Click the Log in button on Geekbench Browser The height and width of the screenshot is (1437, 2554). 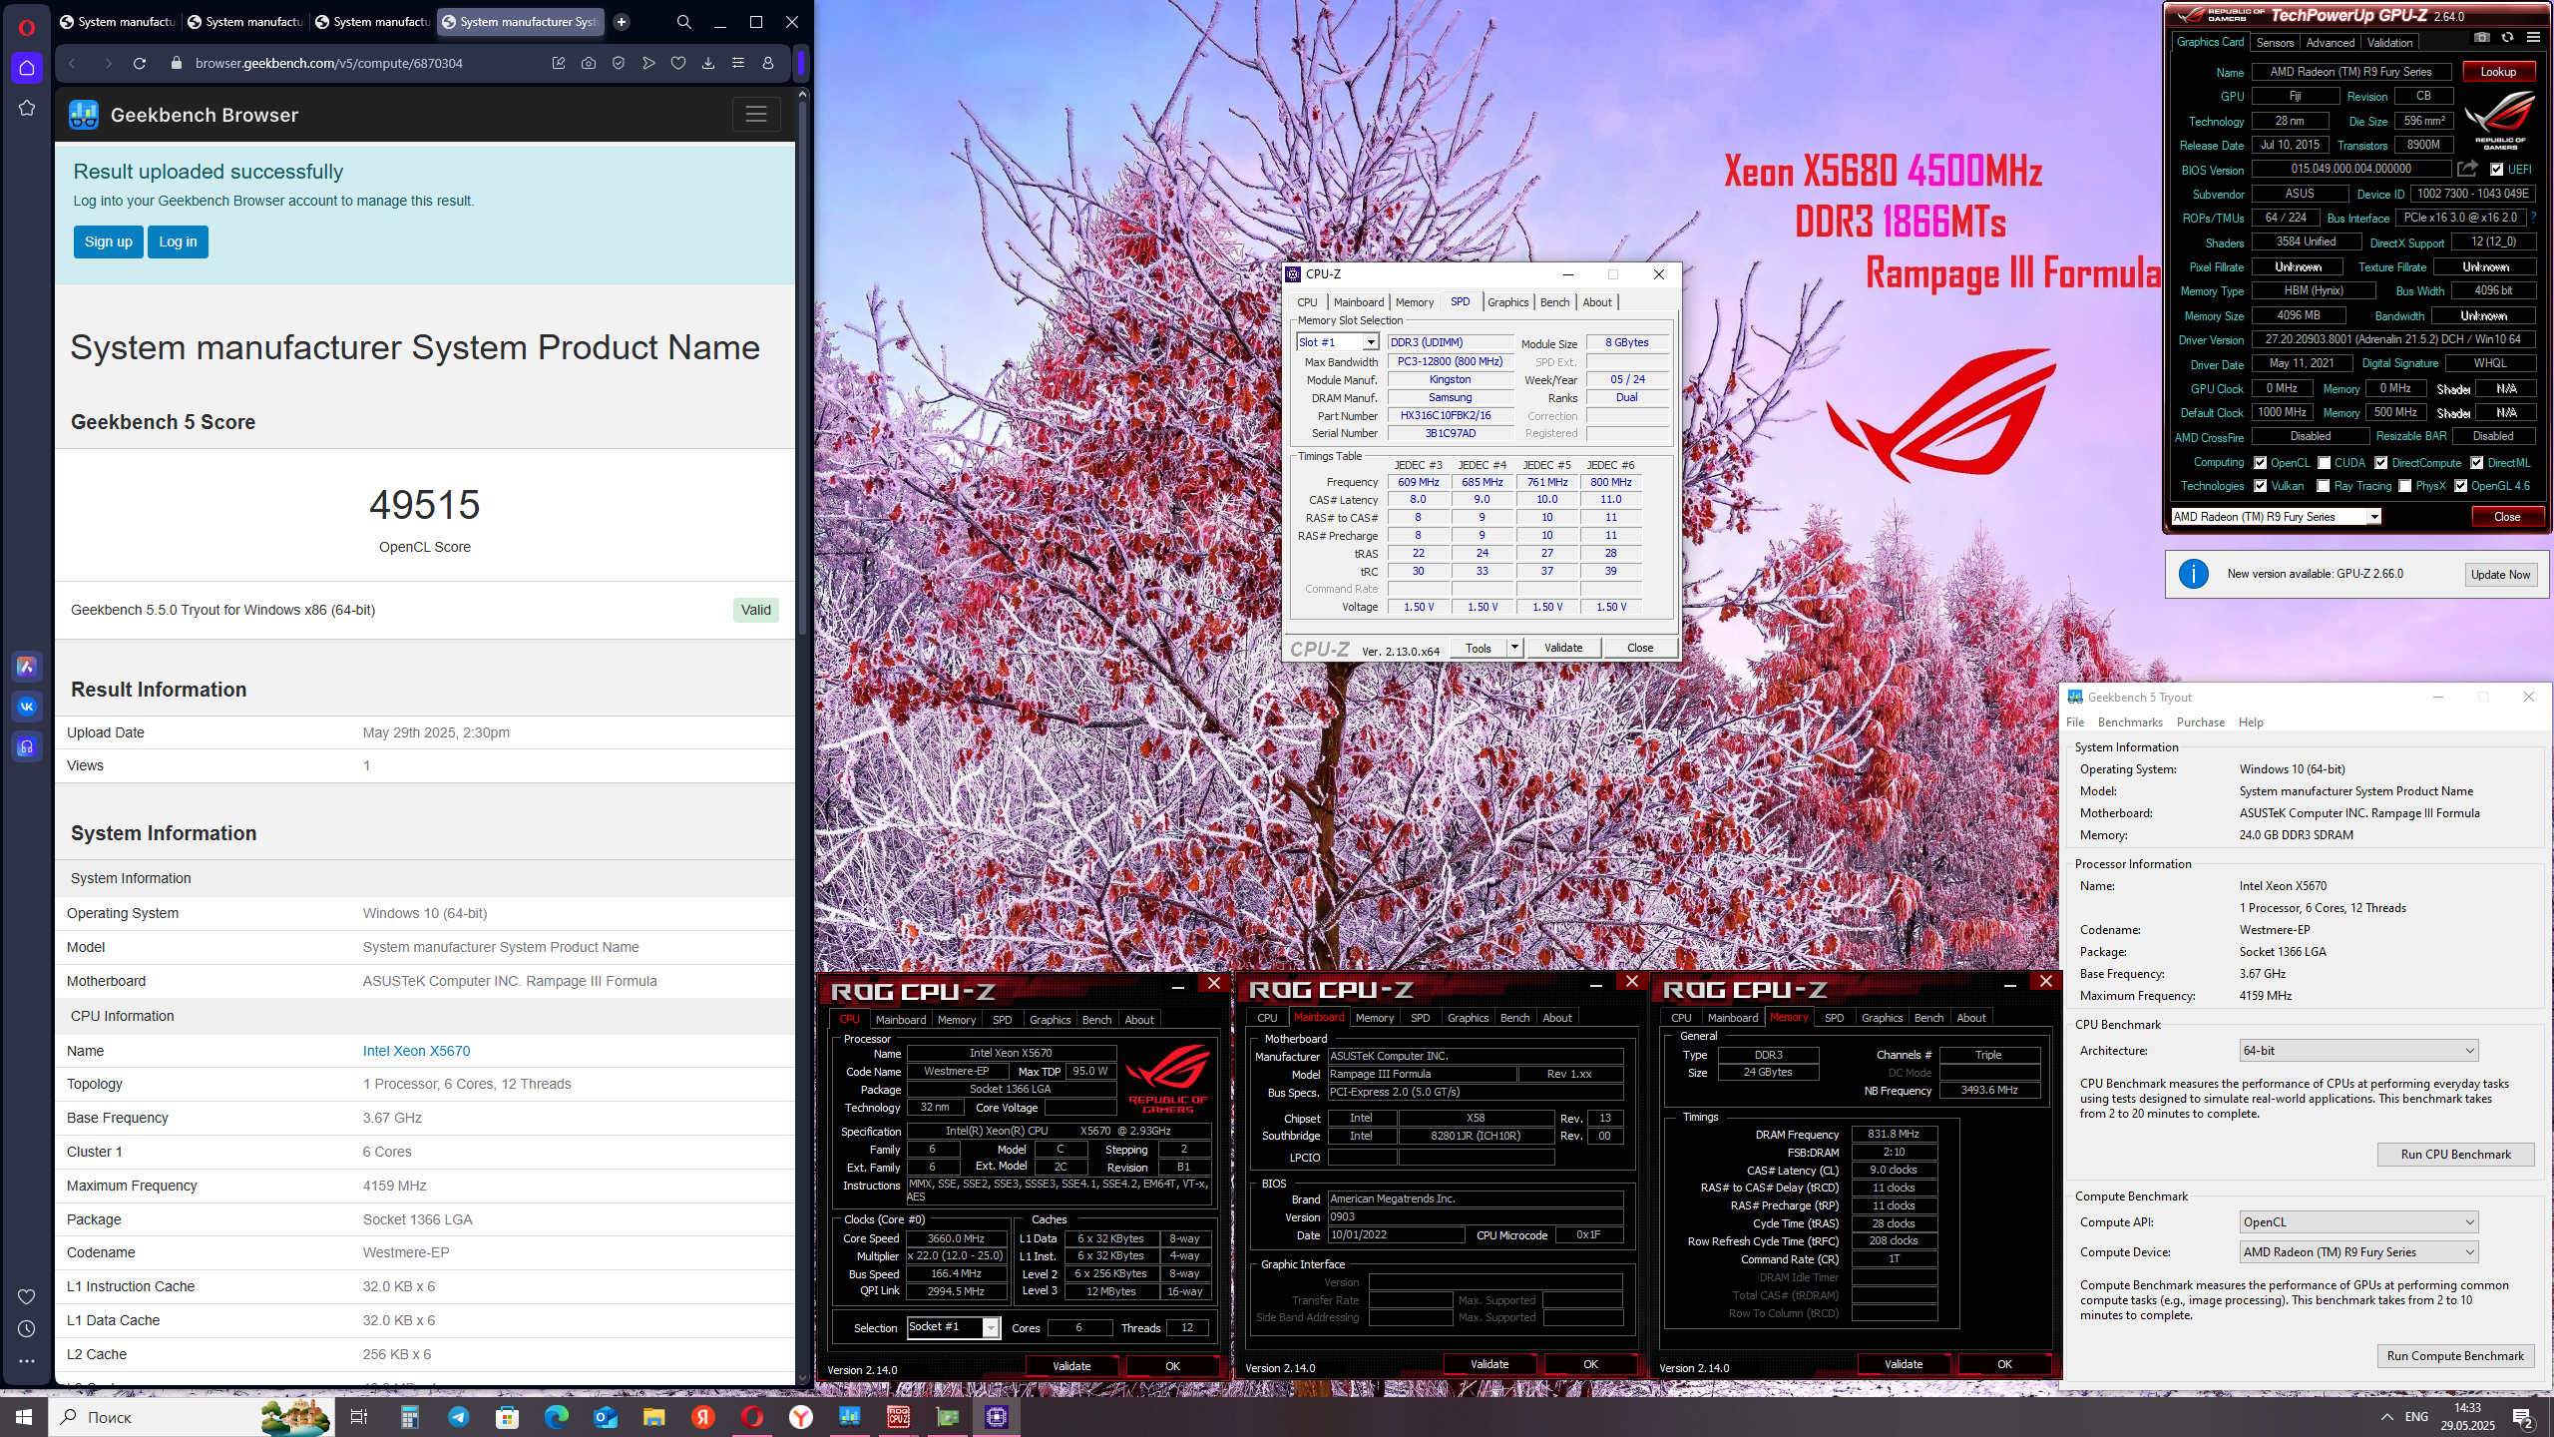(x=178, y=241)
